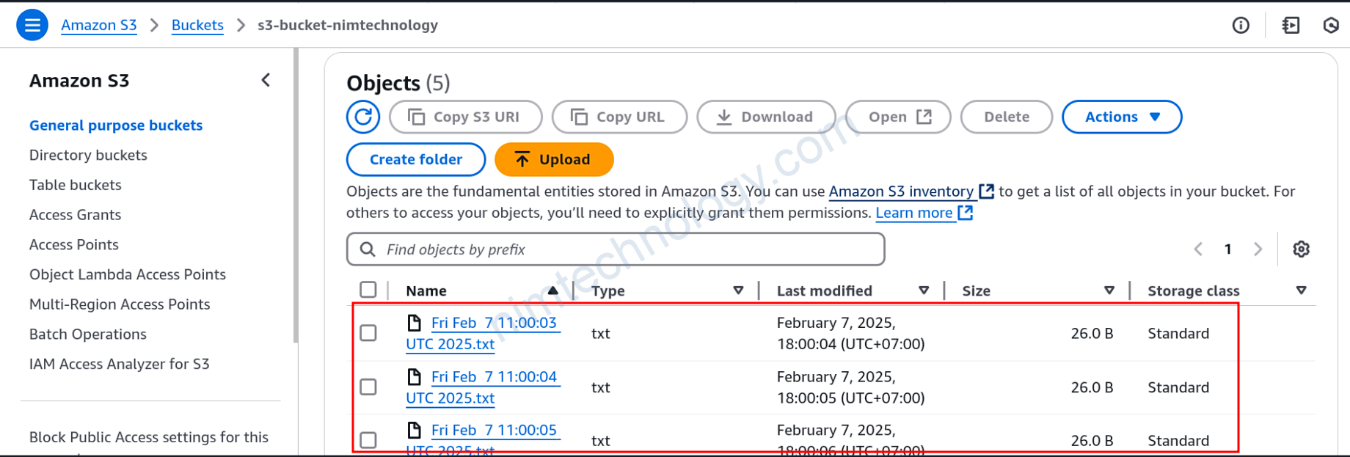Click the hexagon settings icon top right
This screenshot has width=1350, height=457.
[1331, 26]
